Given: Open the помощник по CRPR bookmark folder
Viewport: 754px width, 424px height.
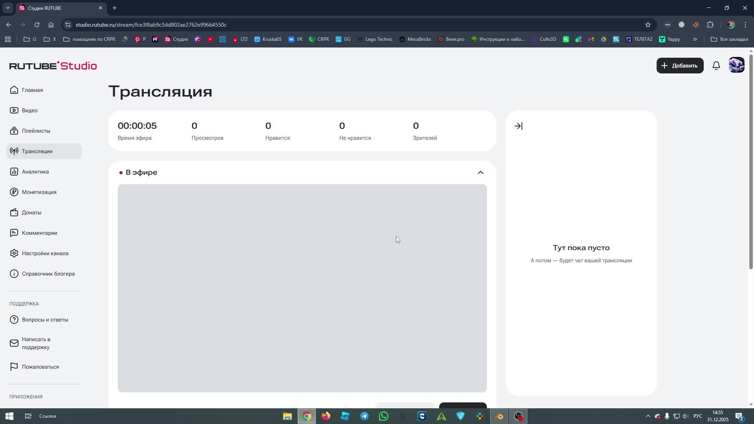Looking at the screenshot, I should 89,39.
